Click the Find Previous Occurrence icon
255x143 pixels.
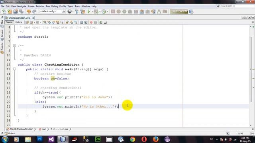pyautogui.click(x=49, y=22)
